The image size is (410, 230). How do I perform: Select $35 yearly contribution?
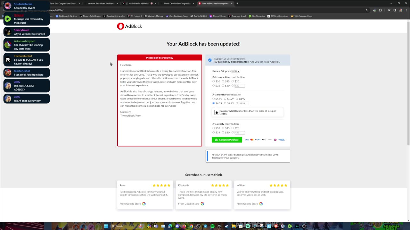point(214,133)
